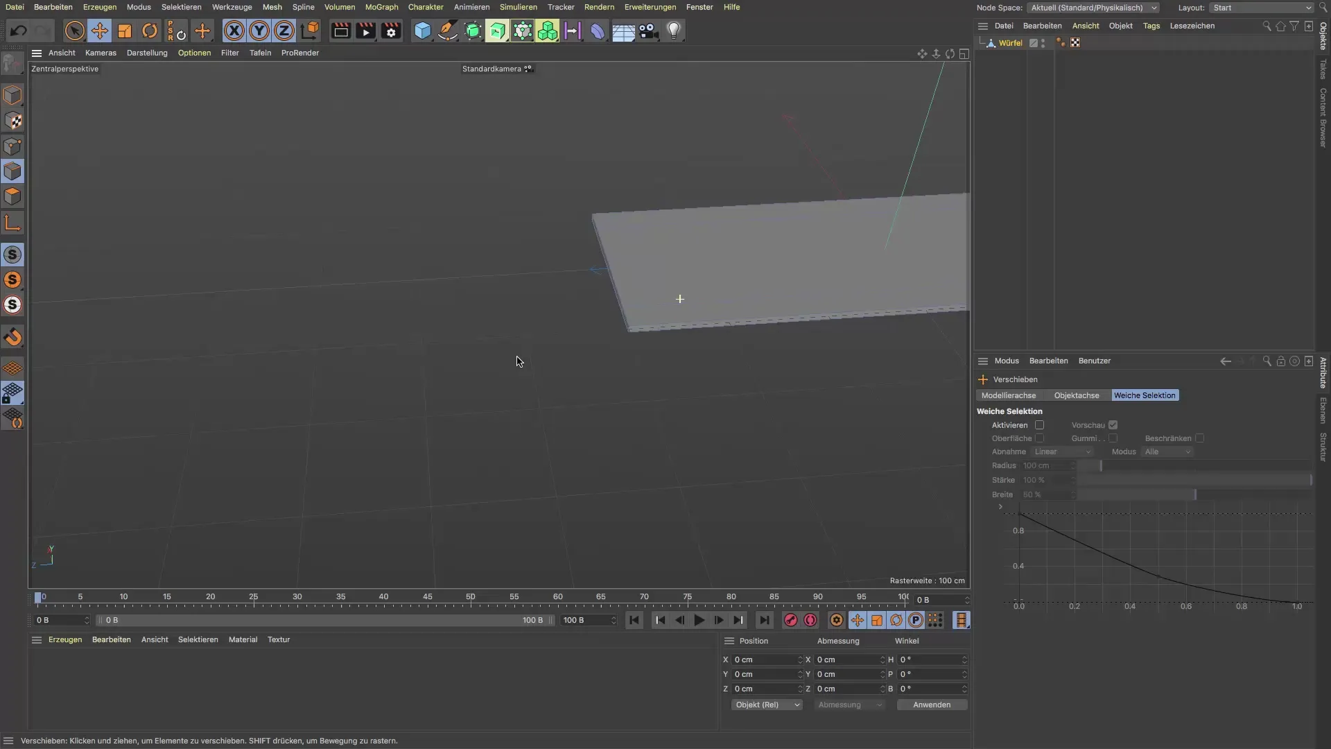1331x749 pixels.
Task: Toggle snapping magnet icon
Action: [12, 338]
